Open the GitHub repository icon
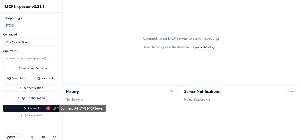Image resolution: width=300 pixels, height=140 pixels. (x=54, y=137)
